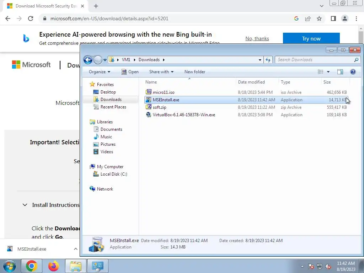Sort files by Size column header
Viewport: 364px width, 273px height.
click(335, 82)
